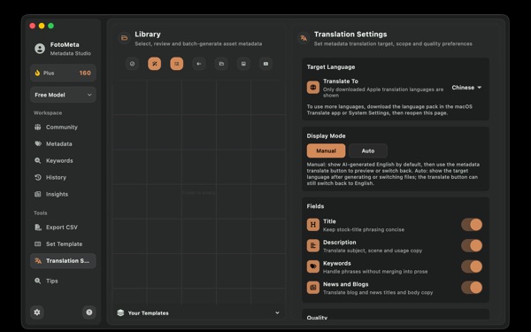
Task: Click the Translation Settings header icon
Action: pyautogui.click(x=304, y=38)
